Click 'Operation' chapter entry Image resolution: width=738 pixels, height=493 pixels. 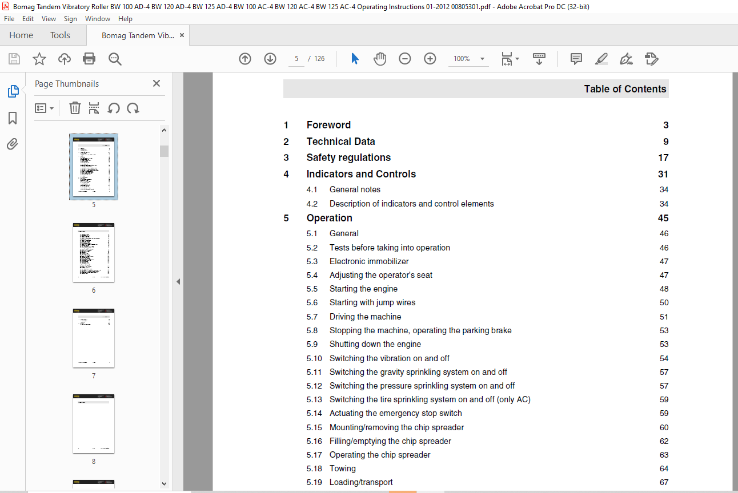(x=329, y=218)
